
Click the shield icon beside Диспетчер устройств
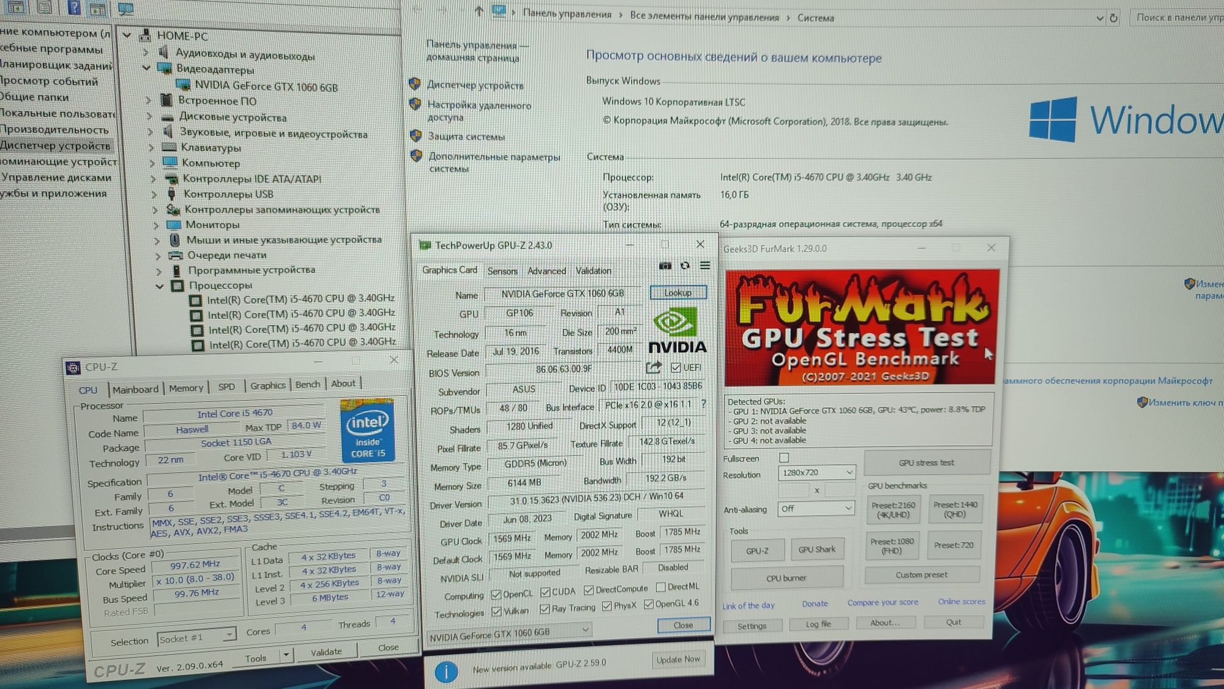(415, 84)
